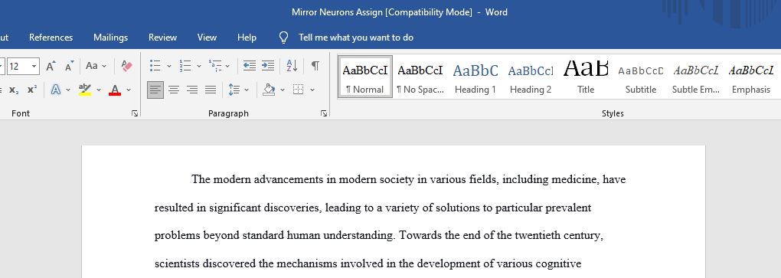Increase font size with grow font icon
Screen dimensions: 781x278
[51, 66]
